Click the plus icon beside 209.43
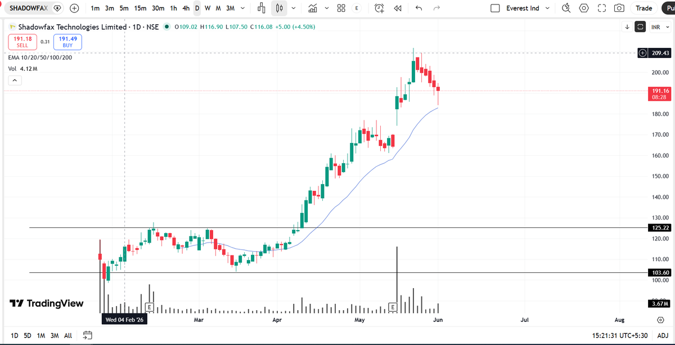The width and height of the screenshot is (675, 345). tap(642, 53)
